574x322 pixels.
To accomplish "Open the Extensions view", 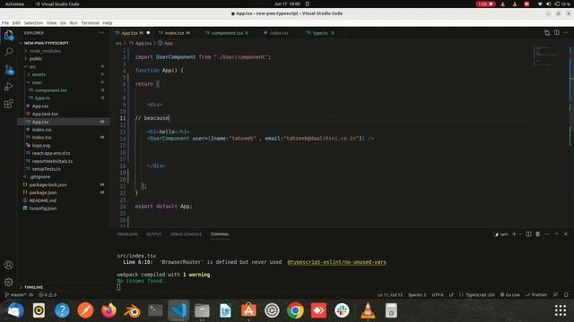I will coord(9,104).
